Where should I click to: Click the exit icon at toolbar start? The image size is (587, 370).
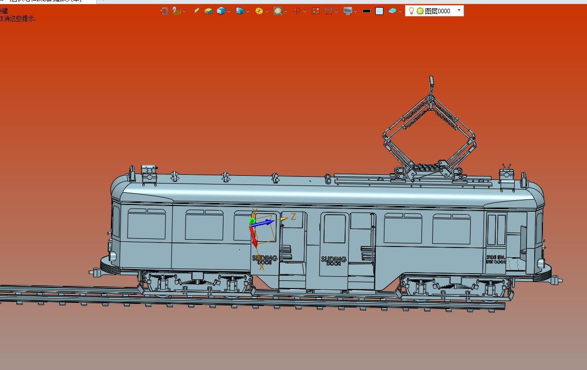point(164,11)
